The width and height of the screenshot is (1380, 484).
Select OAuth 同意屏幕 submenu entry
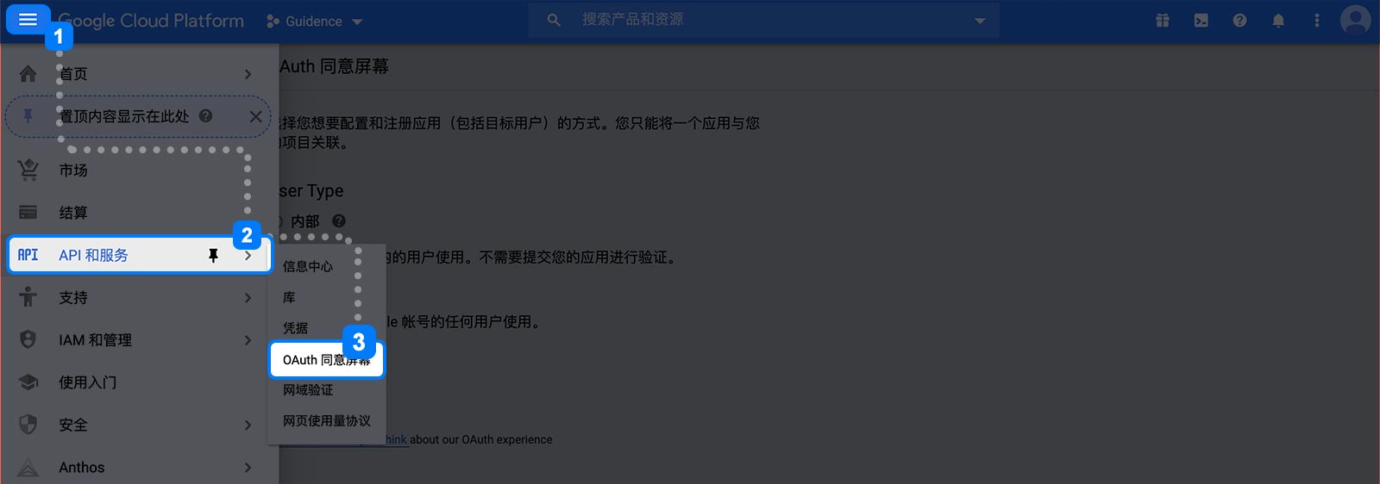click(327, 360)
